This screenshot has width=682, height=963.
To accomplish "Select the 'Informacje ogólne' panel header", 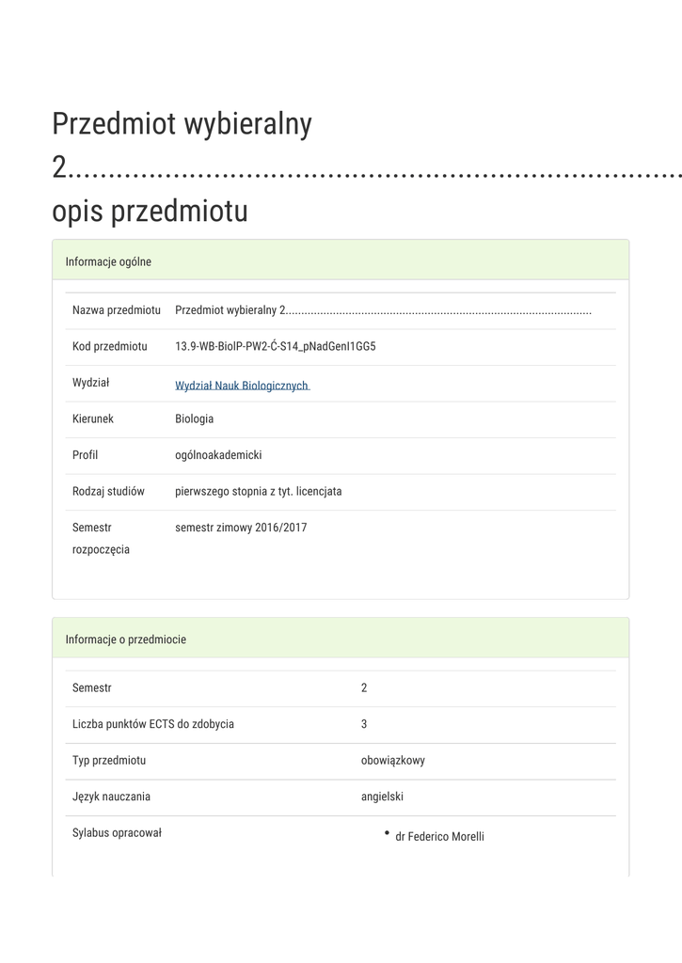I will [x=108, y=261].
